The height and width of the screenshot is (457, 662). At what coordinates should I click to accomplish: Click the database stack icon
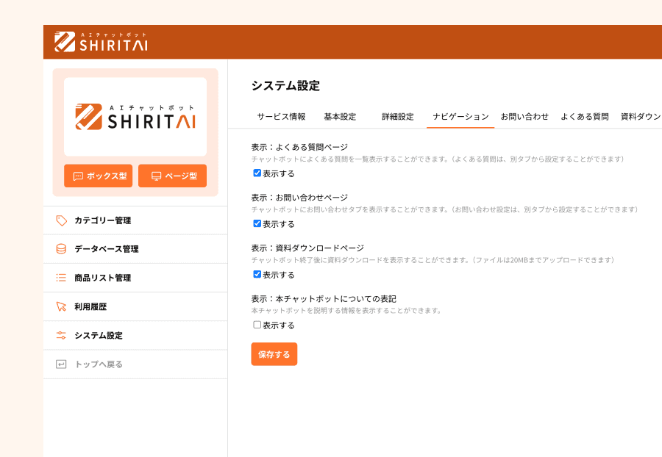[x=61, y=249]
